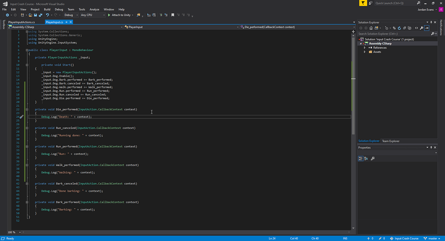This screenshot has width=445, height=241.
Task: Expand the Assets folder in Solution Explorer
Action: [x=365, y=52]
